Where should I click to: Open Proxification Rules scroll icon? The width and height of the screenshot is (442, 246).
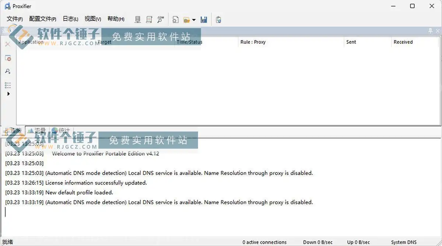click(149, 20)
